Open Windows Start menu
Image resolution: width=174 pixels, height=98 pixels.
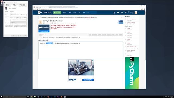(1, 97)
